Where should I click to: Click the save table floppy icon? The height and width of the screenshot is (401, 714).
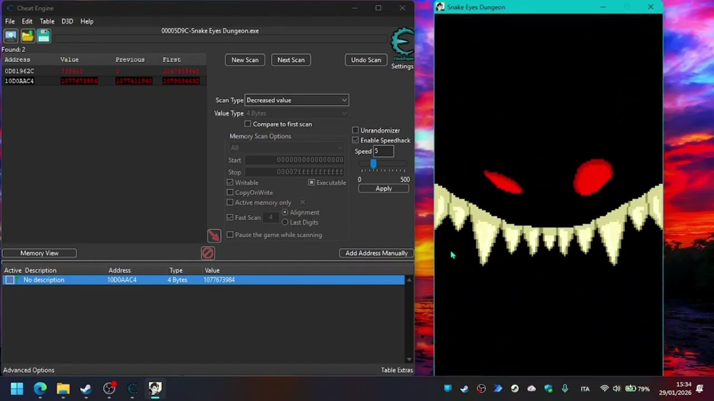click(44, 36)
